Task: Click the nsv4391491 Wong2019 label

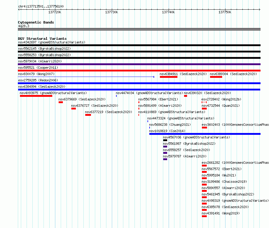Action: 221,213
